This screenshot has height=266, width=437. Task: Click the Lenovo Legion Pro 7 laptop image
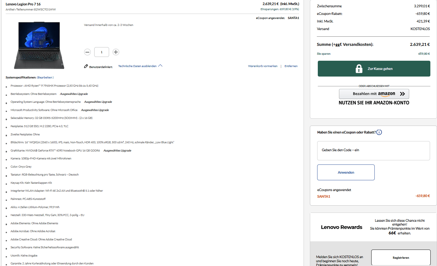coord(39,45)
